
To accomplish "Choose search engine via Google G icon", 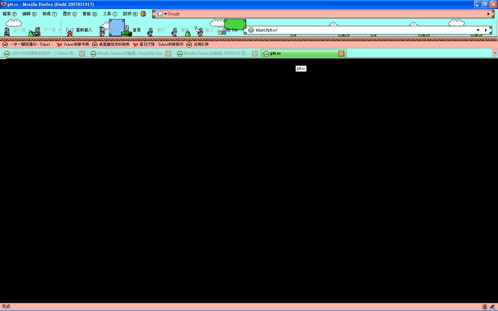I will click(160, 14).
